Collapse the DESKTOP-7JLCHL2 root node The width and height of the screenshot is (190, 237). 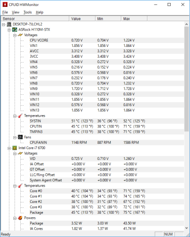(x=3, y=25)
